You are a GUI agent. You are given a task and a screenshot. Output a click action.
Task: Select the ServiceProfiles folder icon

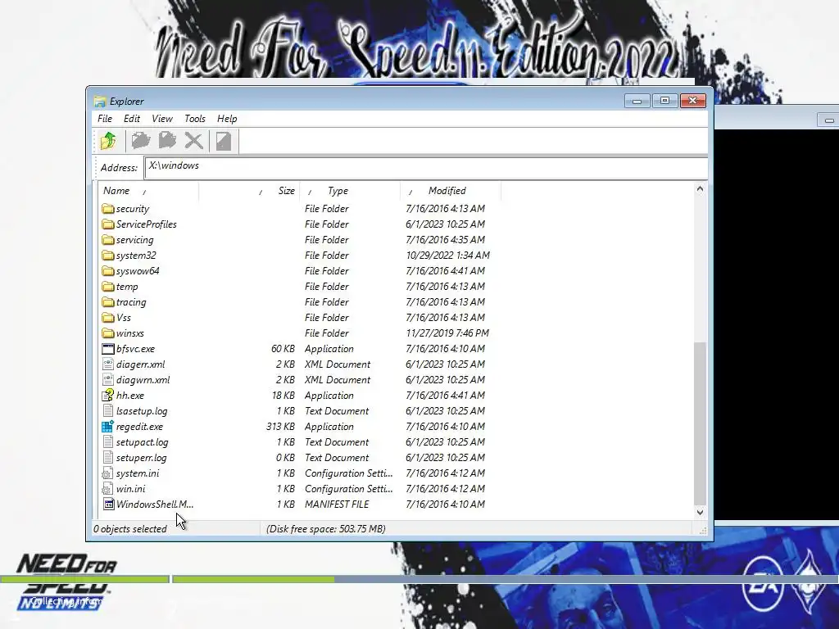(108, 224)
